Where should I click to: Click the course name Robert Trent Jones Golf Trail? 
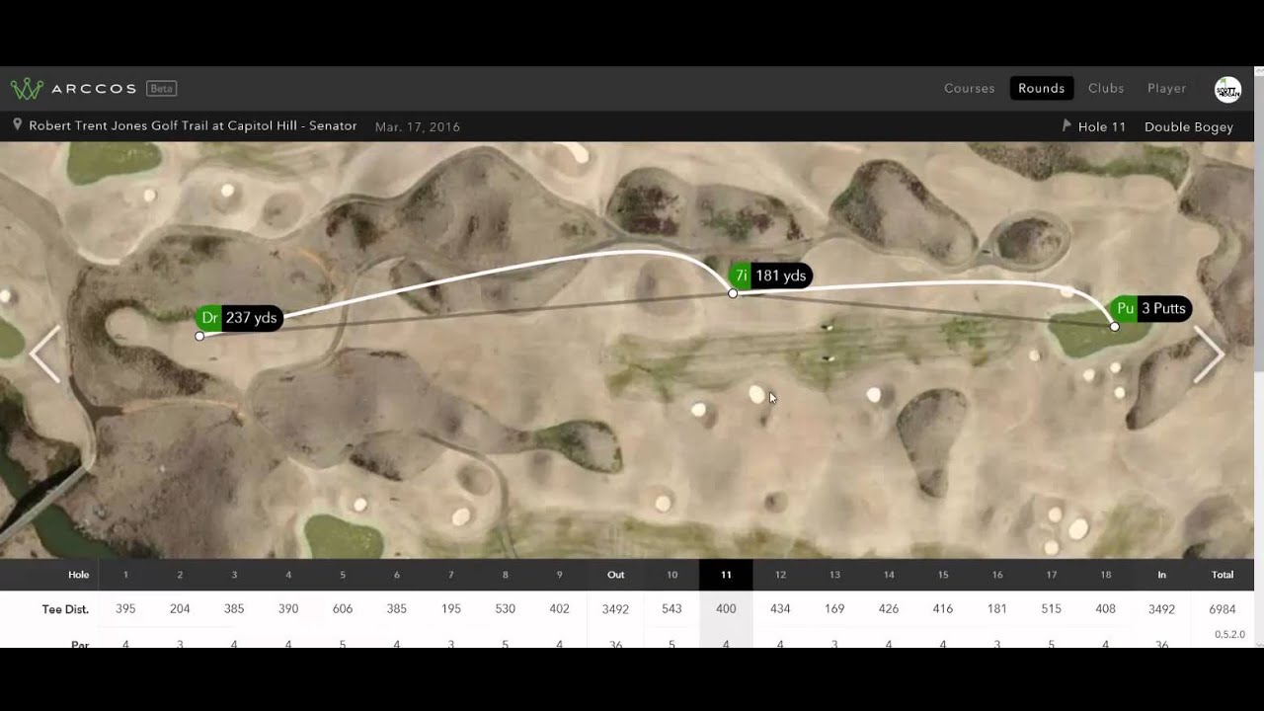(x=193, y=126)
